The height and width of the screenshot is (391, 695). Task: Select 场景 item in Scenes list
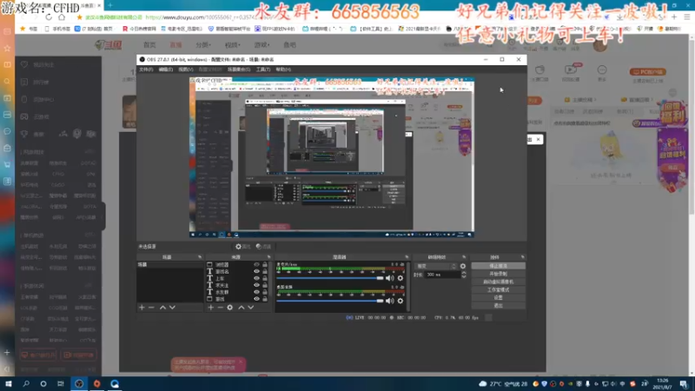[169, 265]
